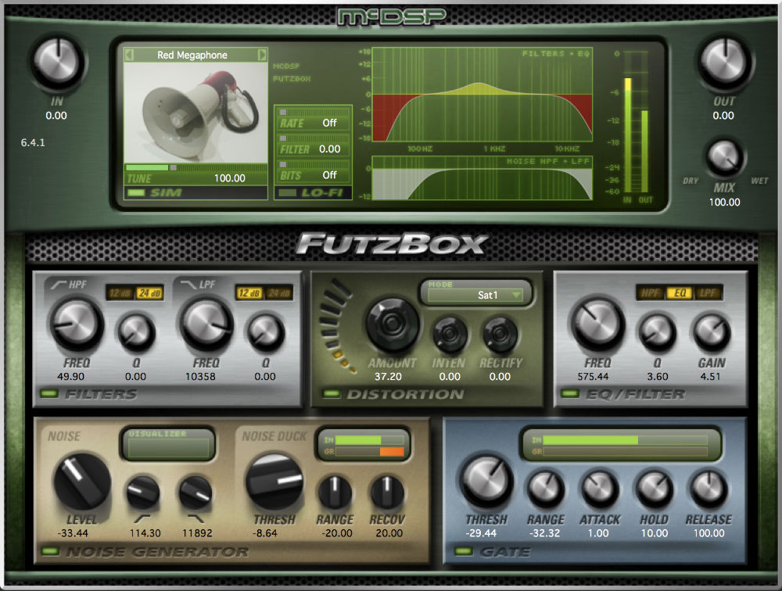Image resolution: width=782 pixels, height=591 pixels.
Task: Click the LPF frequency value 10358
Action: coord(200,377)
